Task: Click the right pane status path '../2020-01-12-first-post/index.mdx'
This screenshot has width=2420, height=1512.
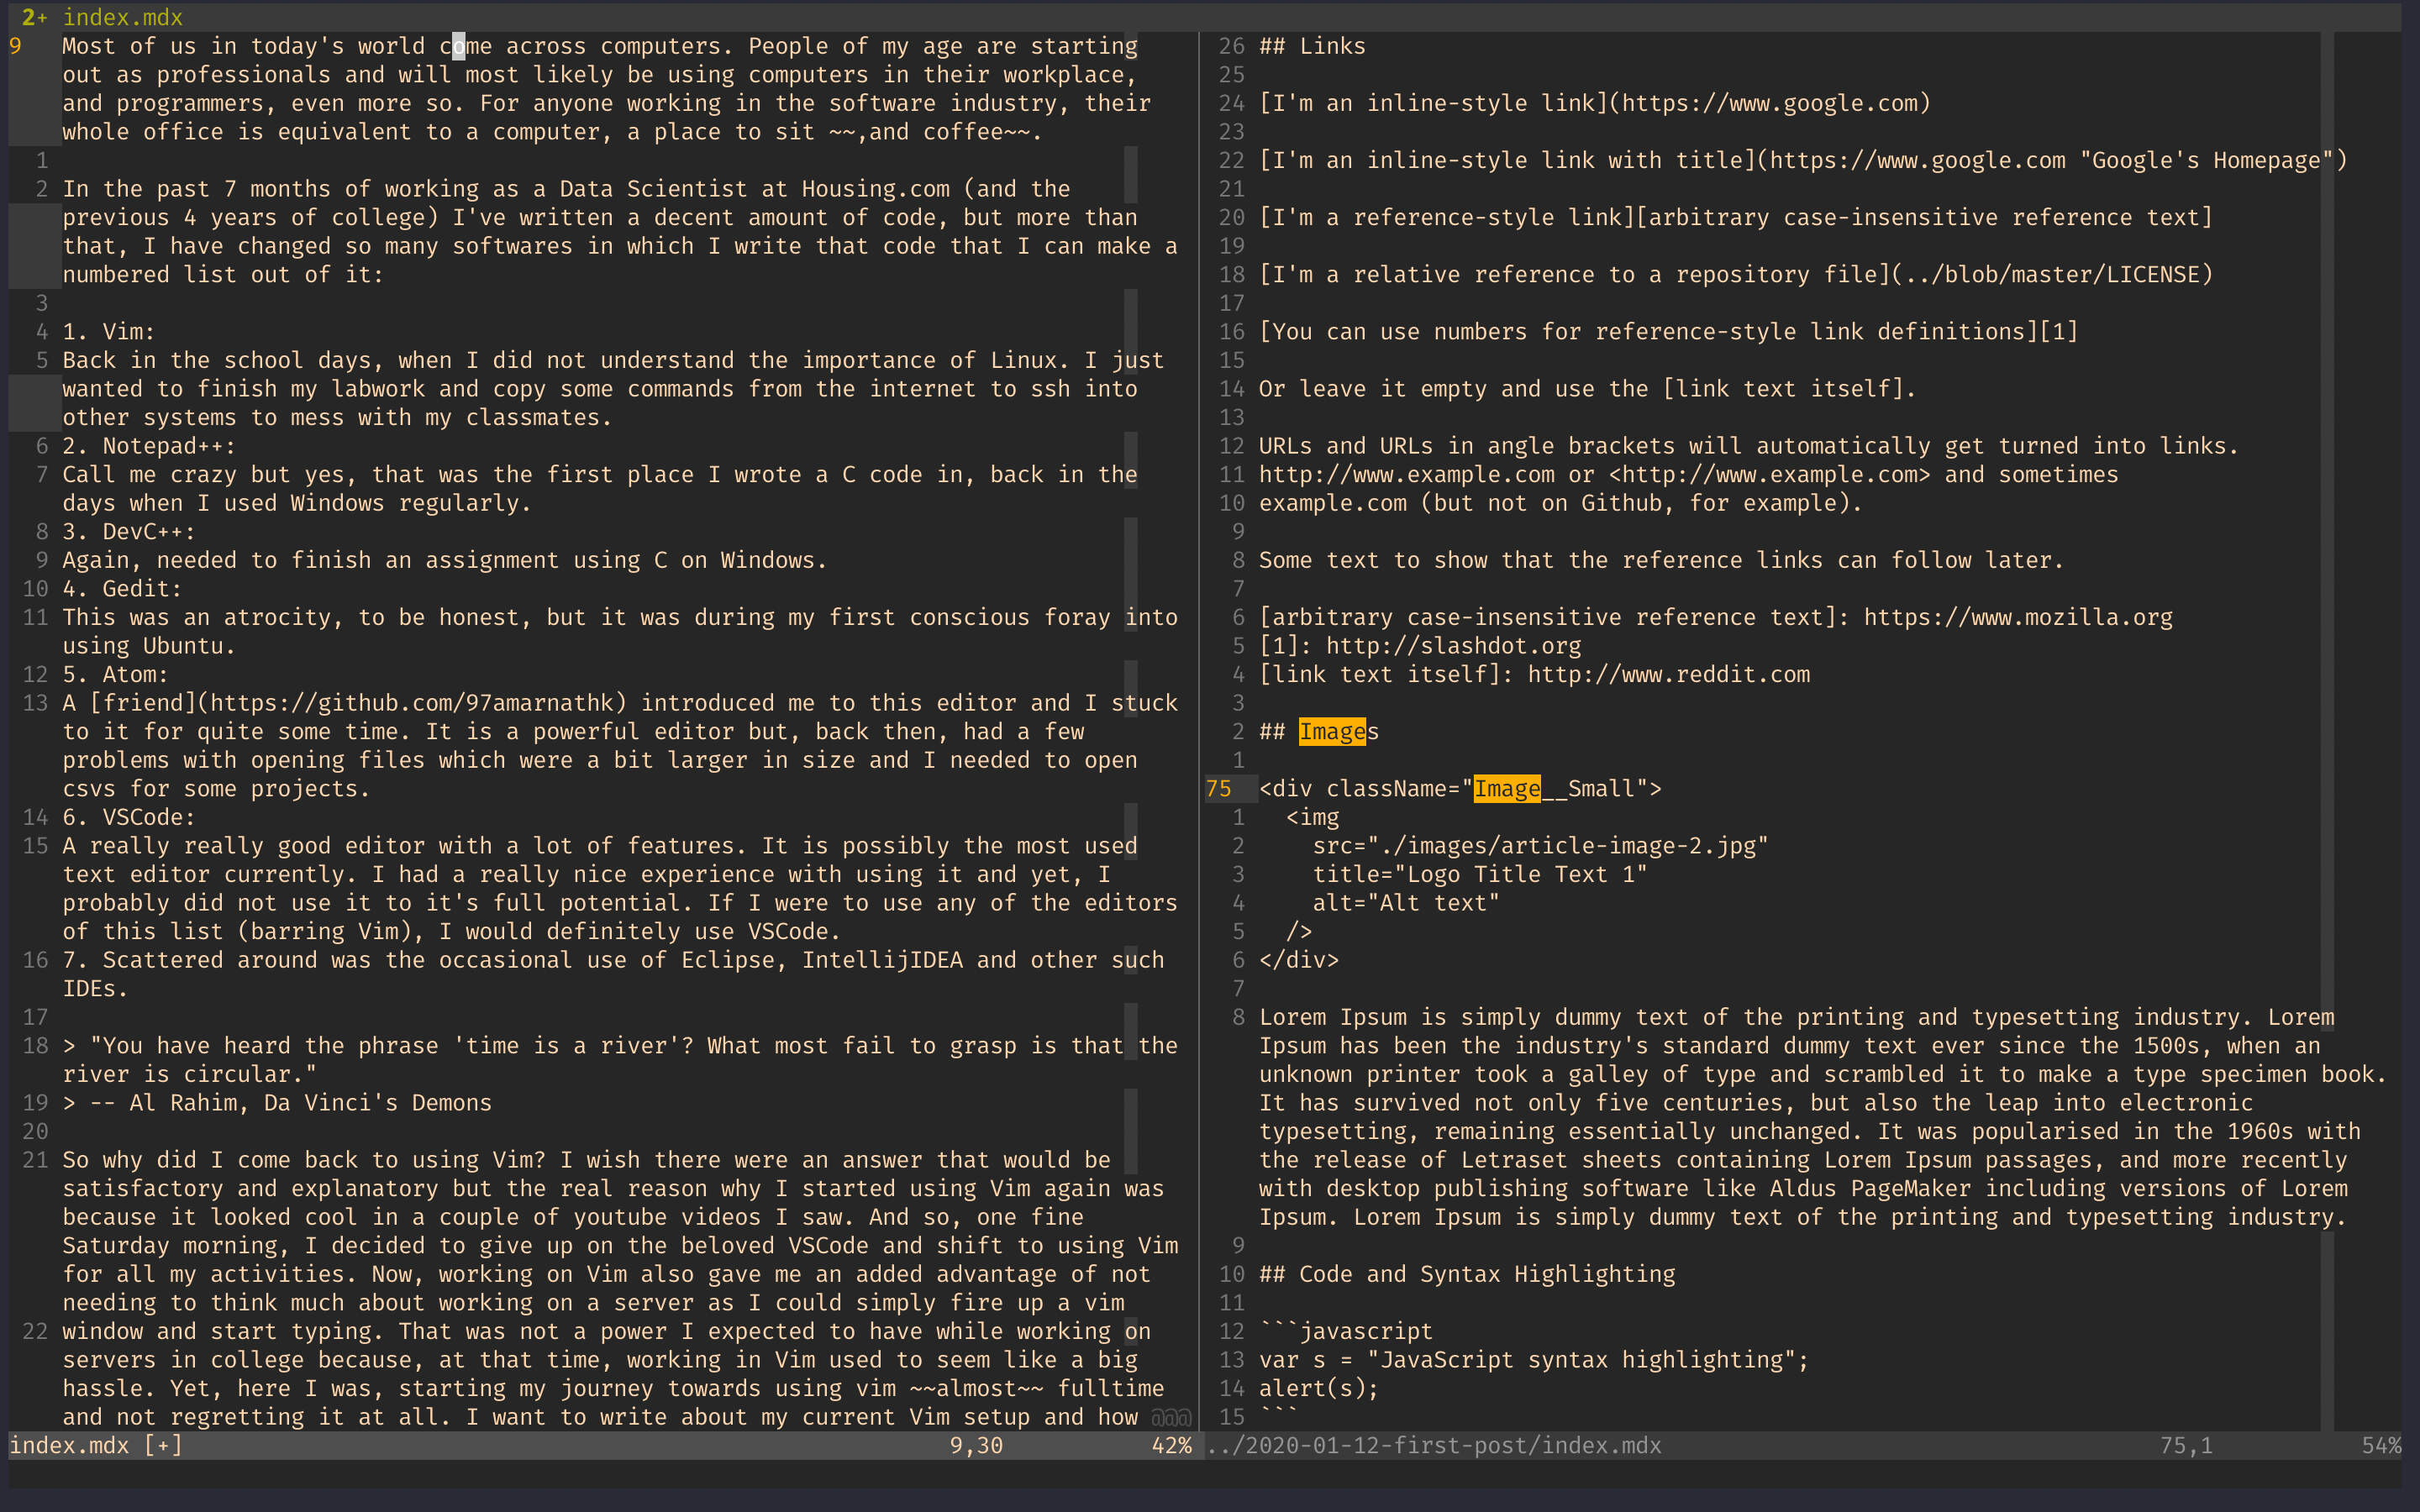Action: point(1434,1445)
